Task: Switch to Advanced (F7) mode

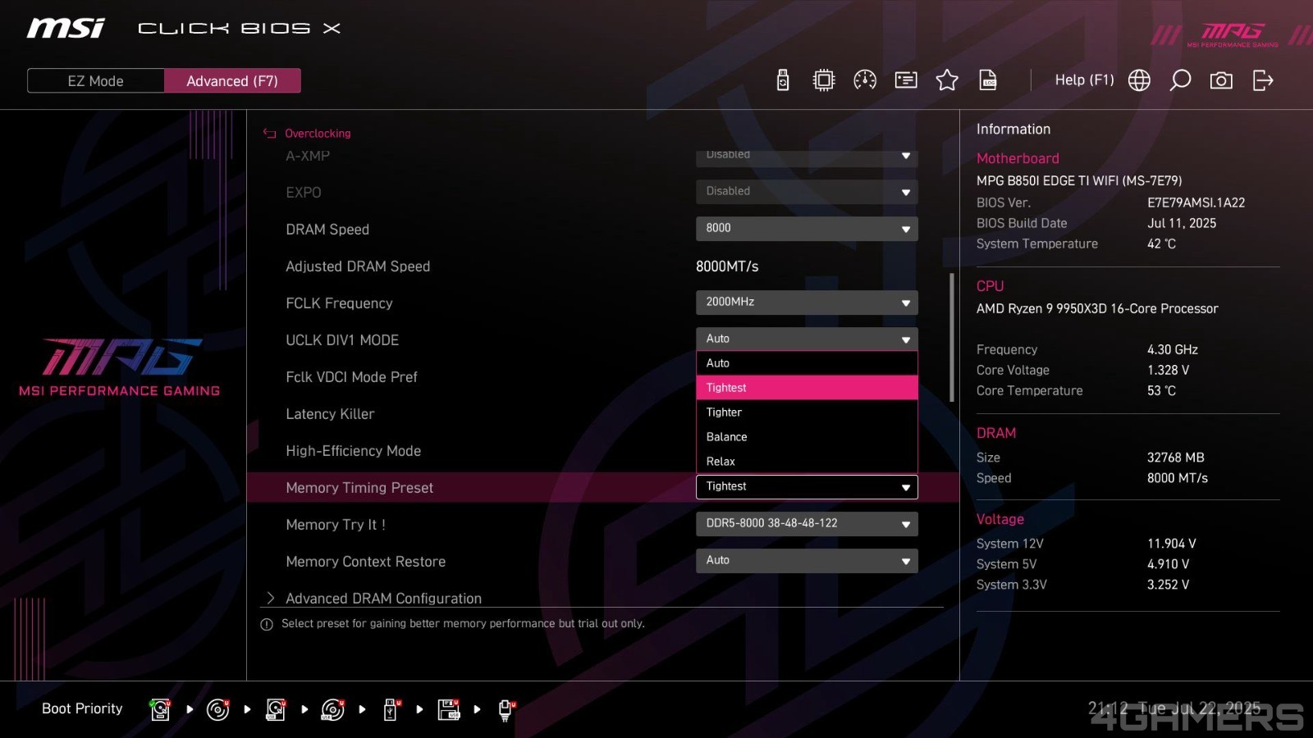Action: 232,80
